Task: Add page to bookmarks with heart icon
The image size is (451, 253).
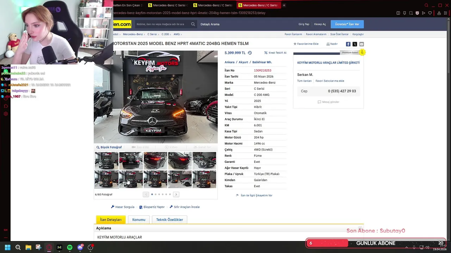Action: pyautogui.click(x=430, y=13)
